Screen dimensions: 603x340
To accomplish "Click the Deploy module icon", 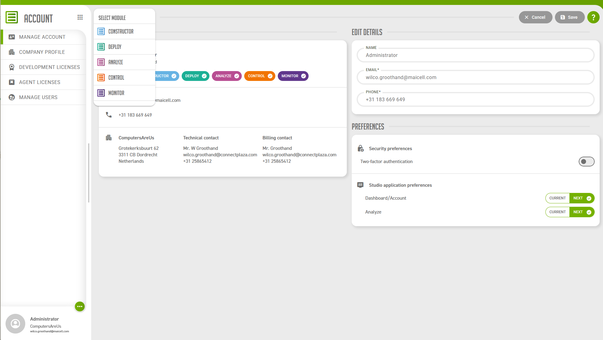I will pos(101,47).
